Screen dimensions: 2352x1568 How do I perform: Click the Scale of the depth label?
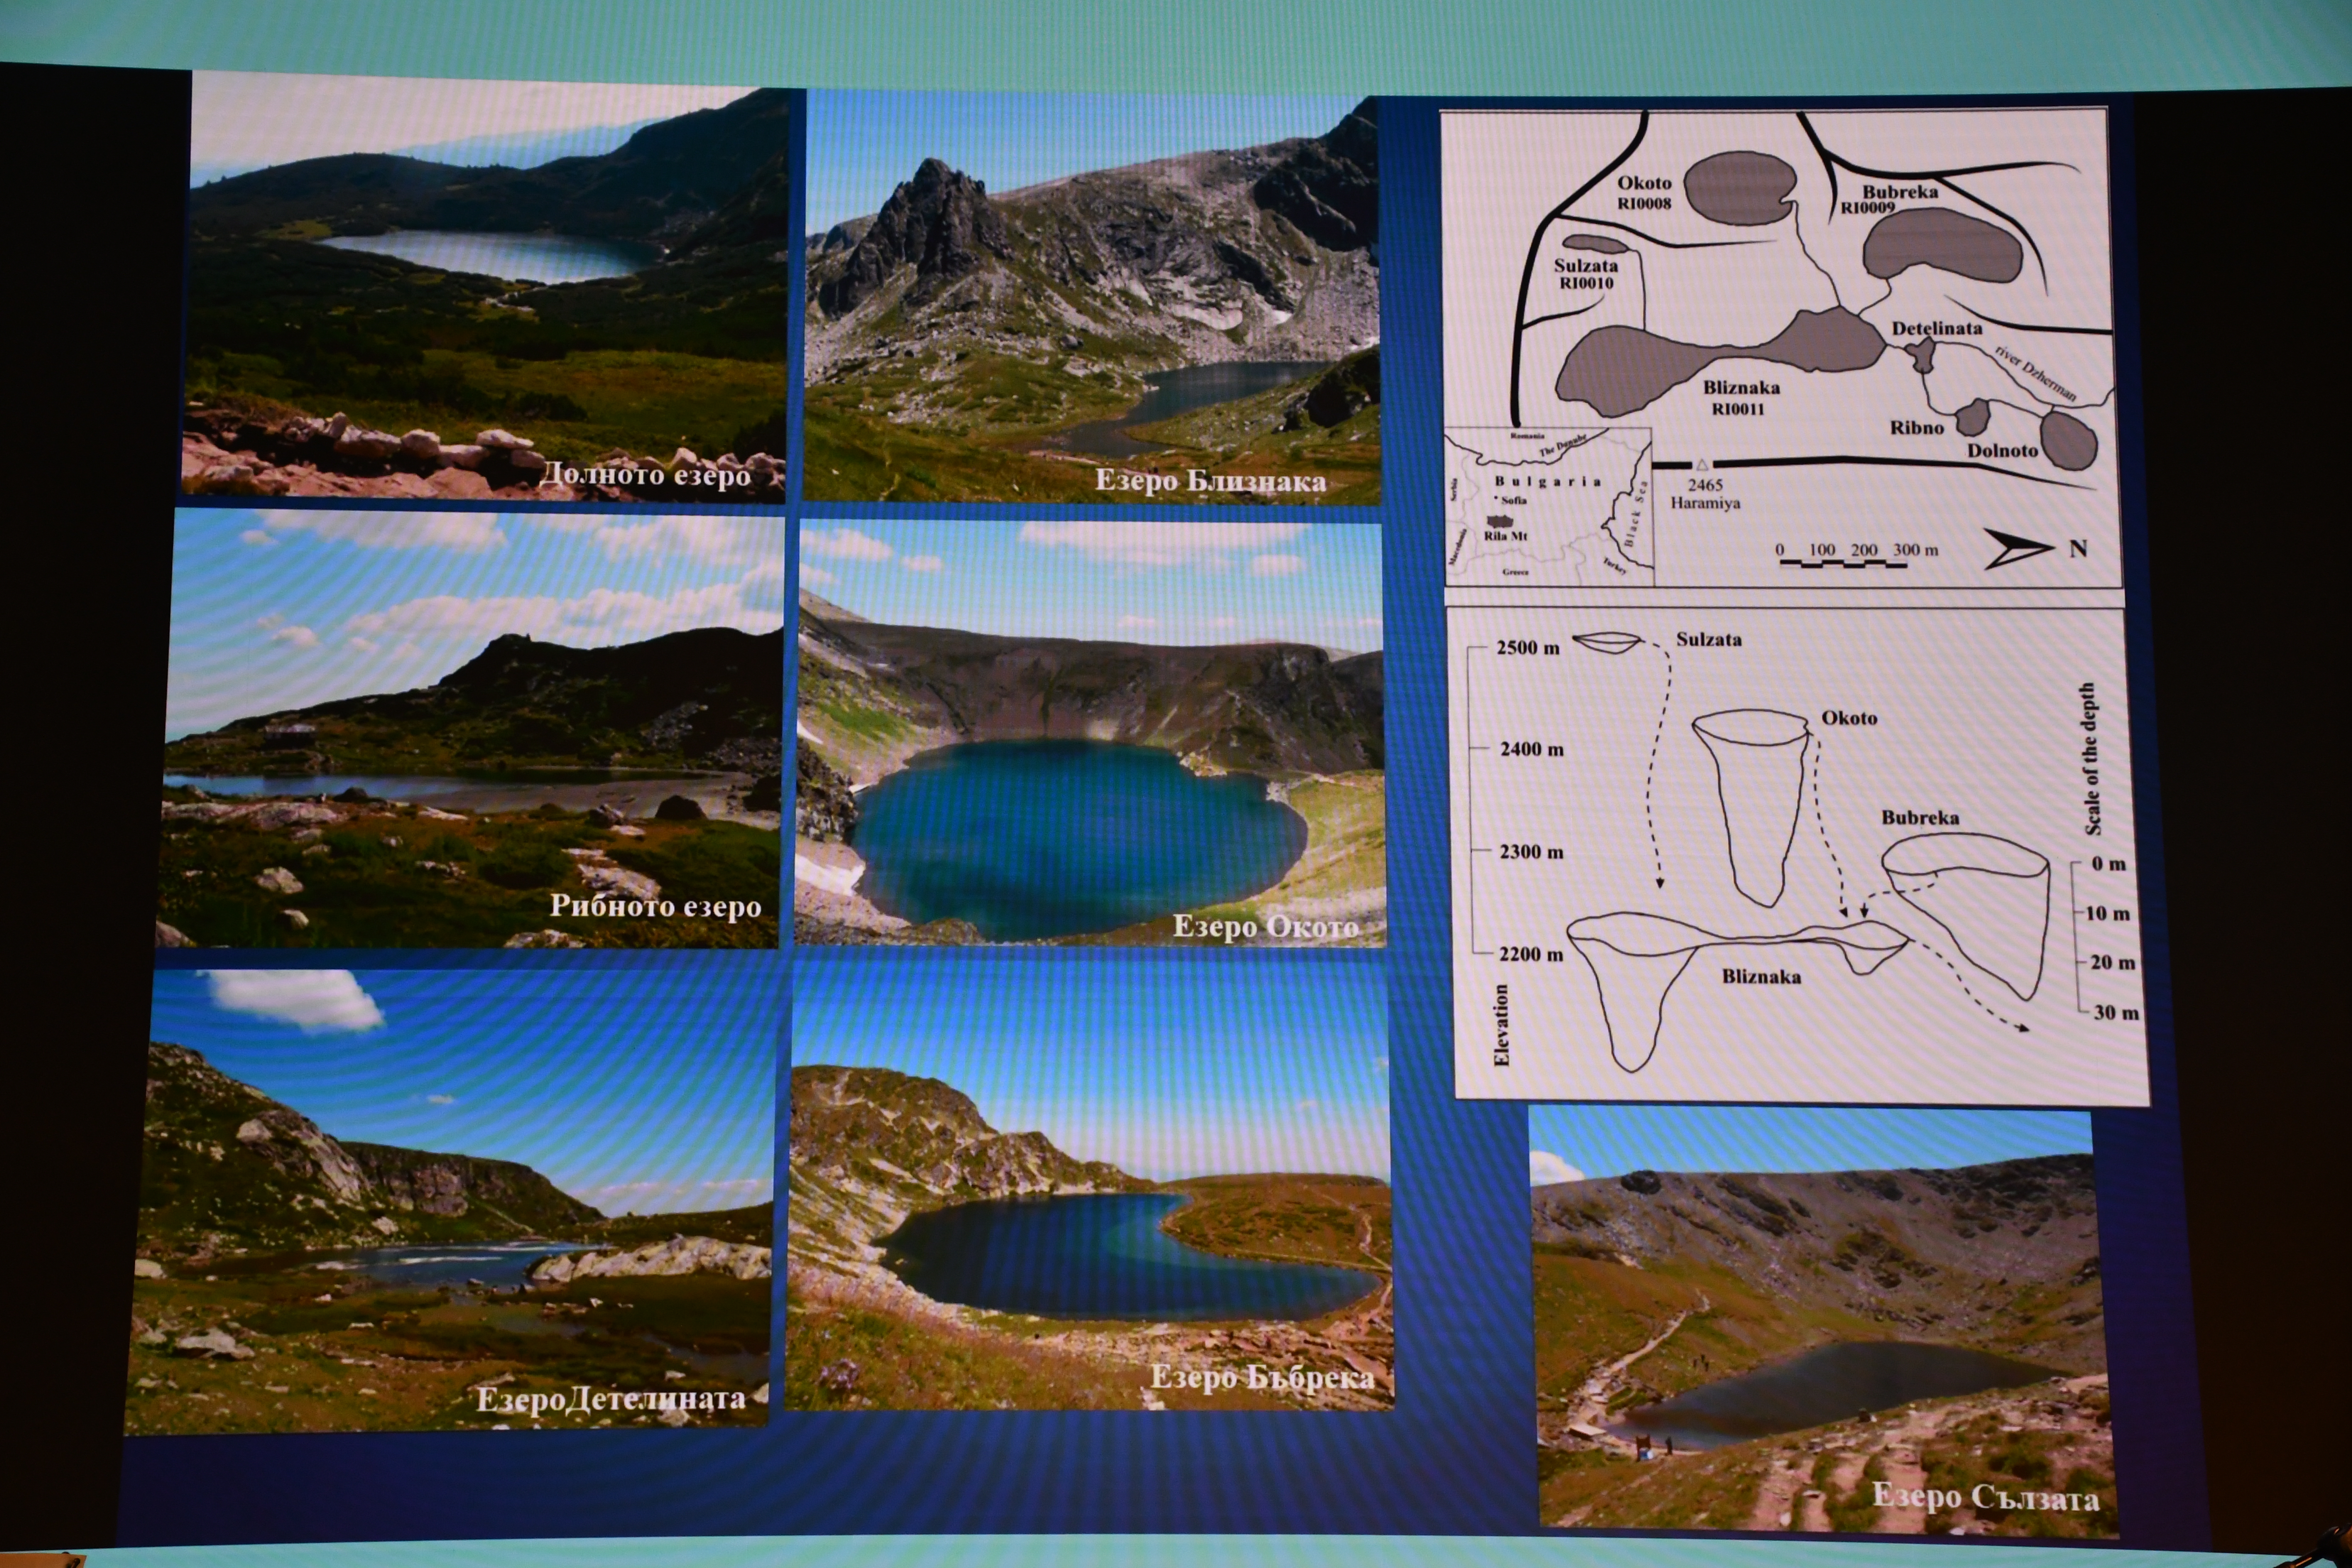[2092, 759]
